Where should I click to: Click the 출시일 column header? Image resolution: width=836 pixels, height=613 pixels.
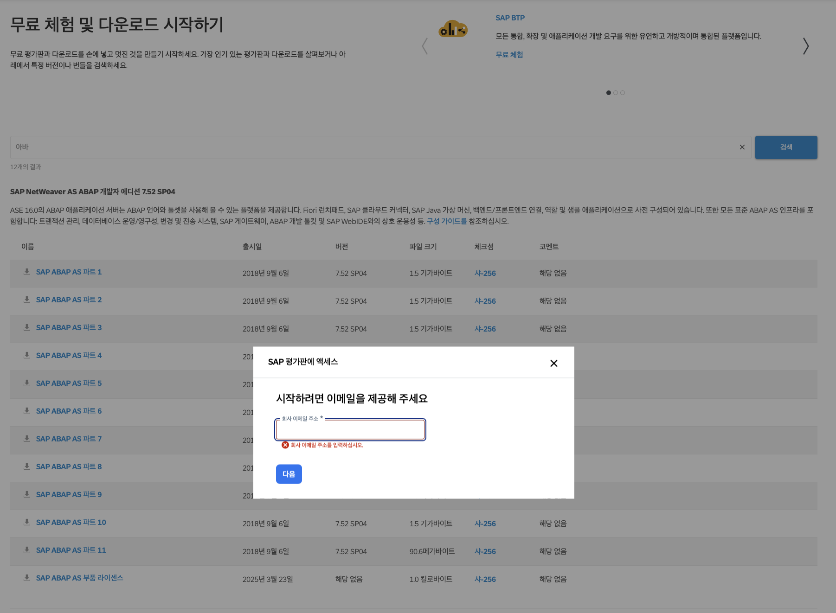point(252,246)
